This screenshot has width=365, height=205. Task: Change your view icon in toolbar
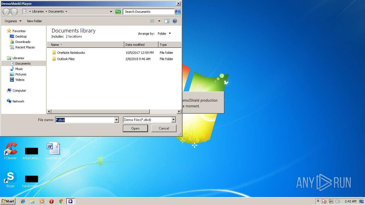(x=152, y=21)
